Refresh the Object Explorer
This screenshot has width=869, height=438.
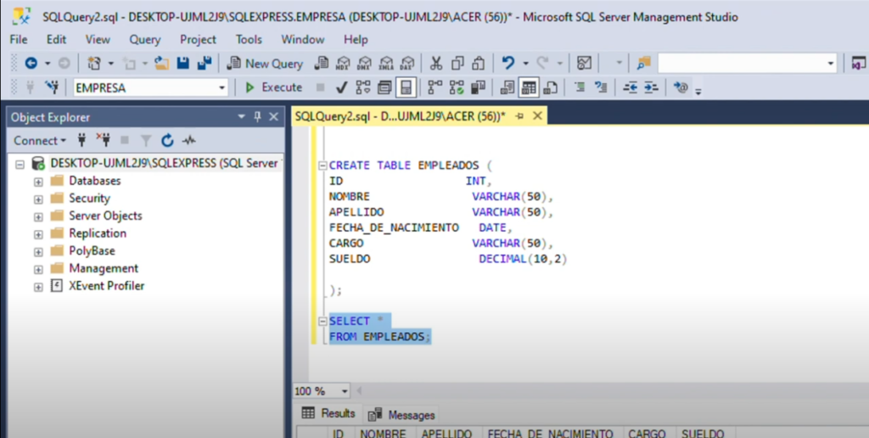click(167, 140)
